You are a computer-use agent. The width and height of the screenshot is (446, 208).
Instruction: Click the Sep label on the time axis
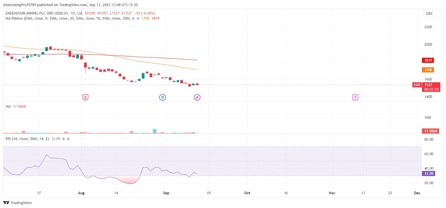click(x=166, y=193)
